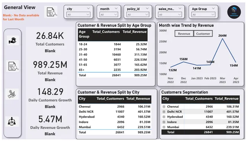Image resolution: width=248 pixels, height=142 pixels.
Task: Select the 154M data point on trend chart
Action: click(x=236, y=62)
